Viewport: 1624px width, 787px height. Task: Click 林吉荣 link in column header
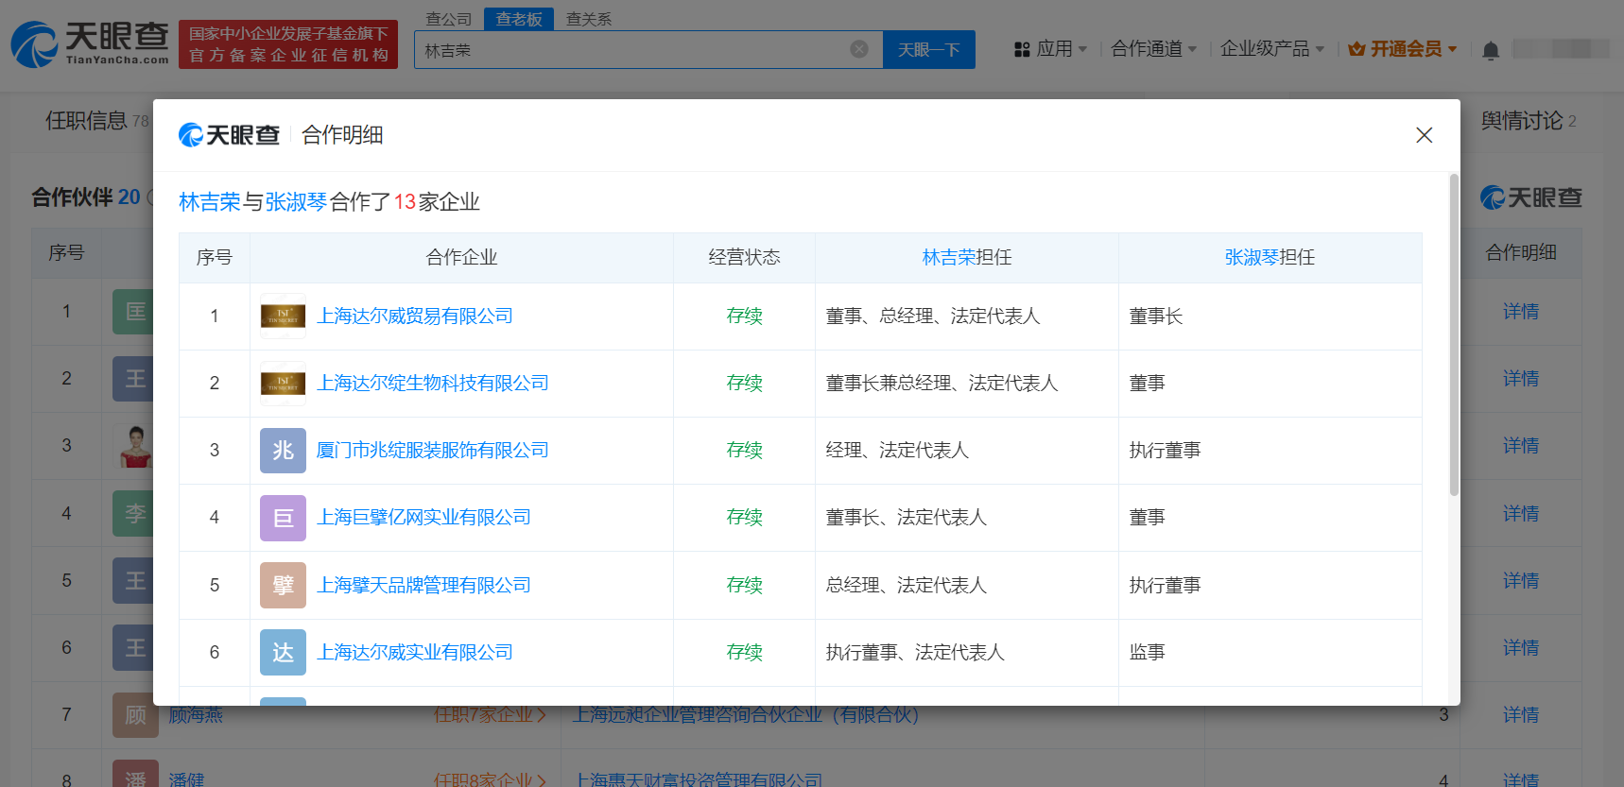(949, 257)
